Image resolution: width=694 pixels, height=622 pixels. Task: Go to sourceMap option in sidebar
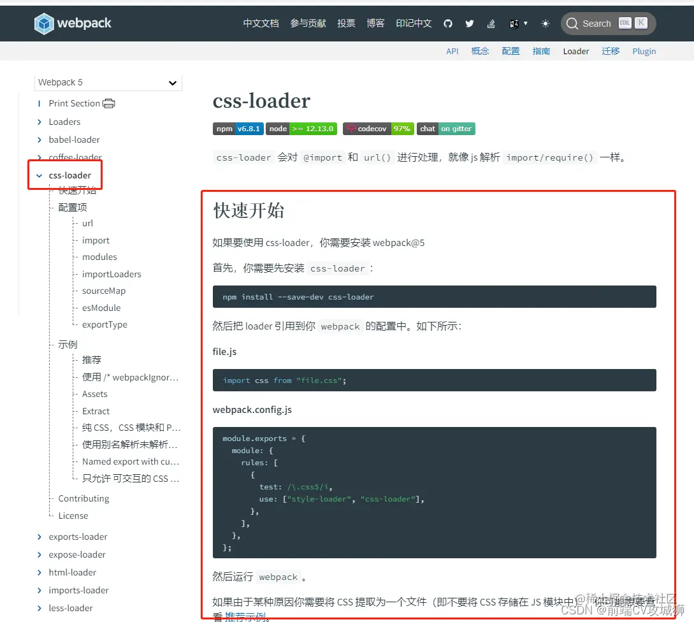point(104,291)
